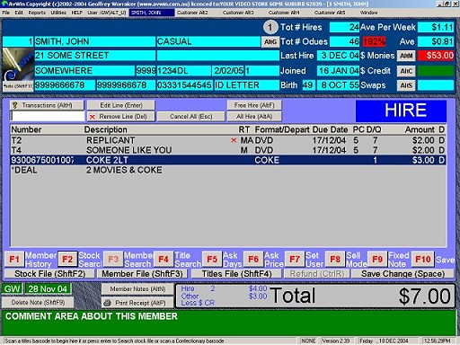Click the AltG button beside CASUAL
This screenshot has height=345, width=460.
(270, 41)
